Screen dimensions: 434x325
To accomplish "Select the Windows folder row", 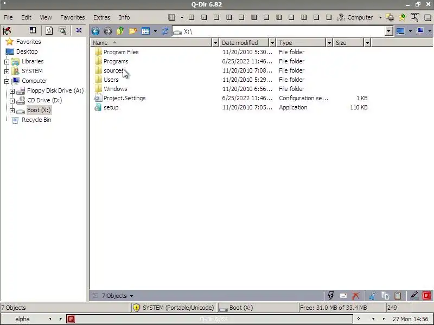I will (x=231, y=89).
